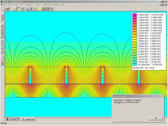Click the New document icon
168x126 pixels.
4,9
